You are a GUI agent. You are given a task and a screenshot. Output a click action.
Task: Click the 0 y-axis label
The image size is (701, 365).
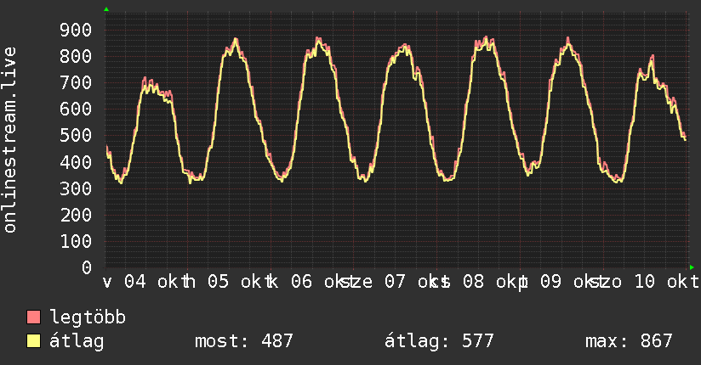(87, 267)
